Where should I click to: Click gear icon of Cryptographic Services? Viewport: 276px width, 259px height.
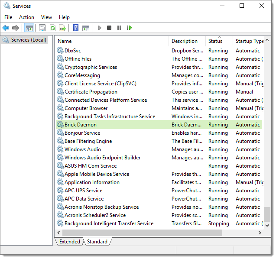click(x=60, y=67)
